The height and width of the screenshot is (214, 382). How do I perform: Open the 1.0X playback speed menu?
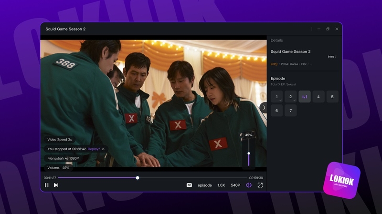pos(221,185)
